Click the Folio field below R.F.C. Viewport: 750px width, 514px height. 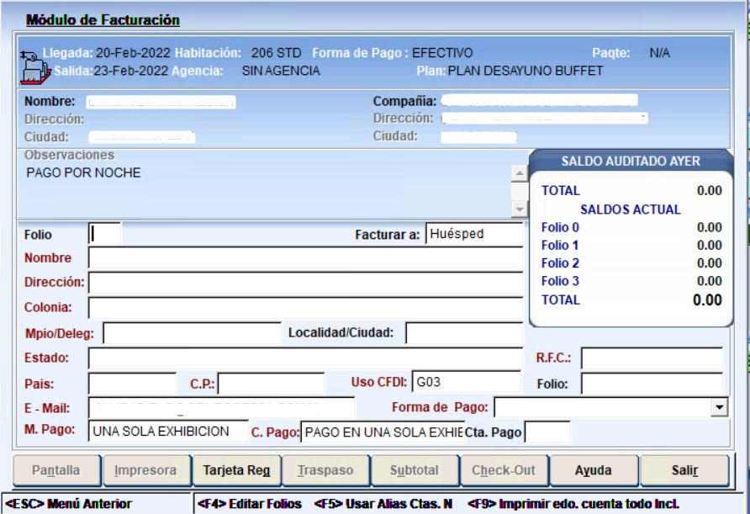[652, 384]
